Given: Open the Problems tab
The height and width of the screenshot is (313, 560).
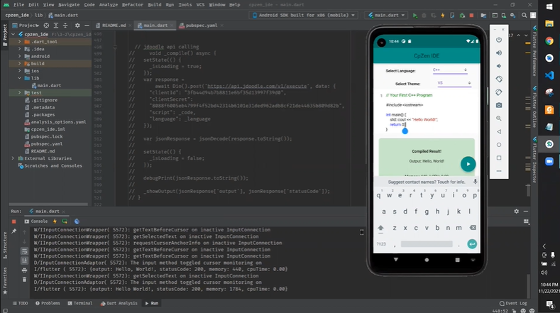Looking at the screenshot, I should tap(48, 303).
